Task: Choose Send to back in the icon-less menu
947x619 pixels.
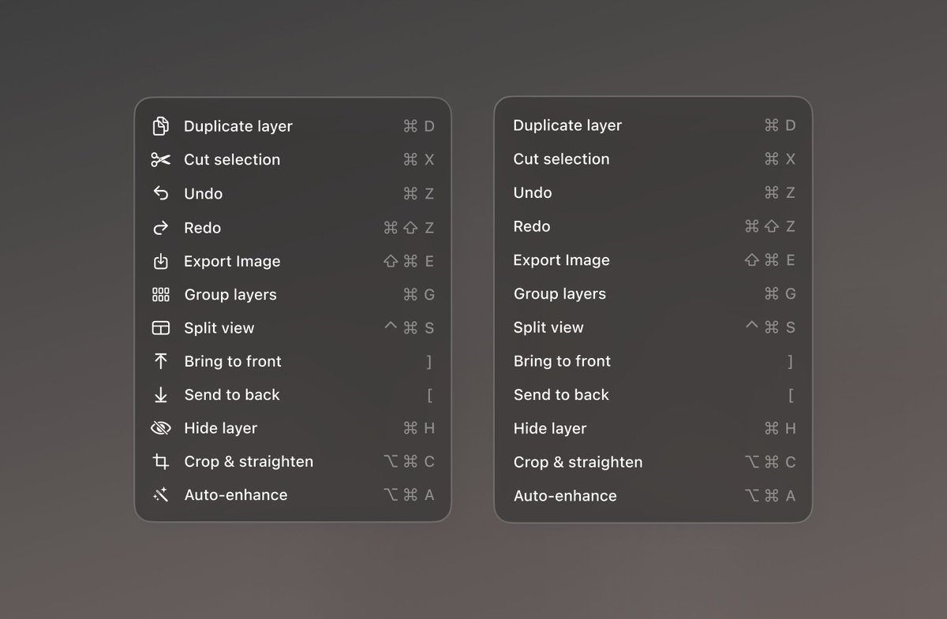Action: [x=653, y=395]
